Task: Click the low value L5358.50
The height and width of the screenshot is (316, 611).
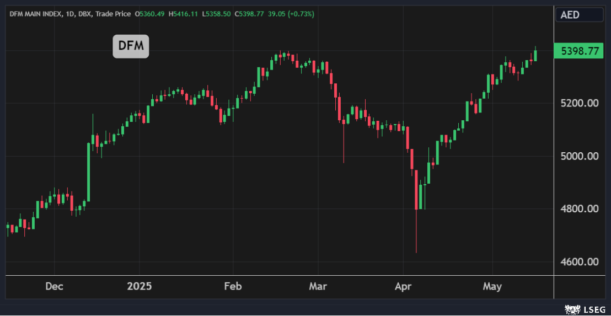Action: tap(218, 14)
